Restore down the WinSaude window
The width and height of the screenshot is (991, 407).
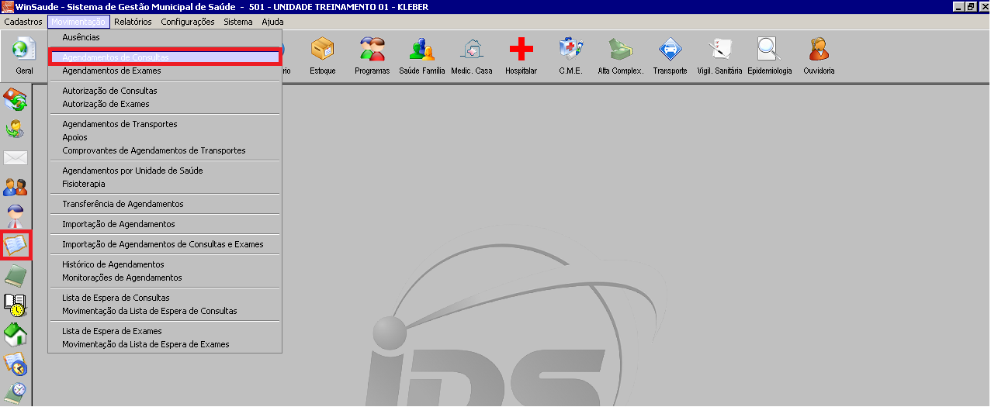point(969,7)
